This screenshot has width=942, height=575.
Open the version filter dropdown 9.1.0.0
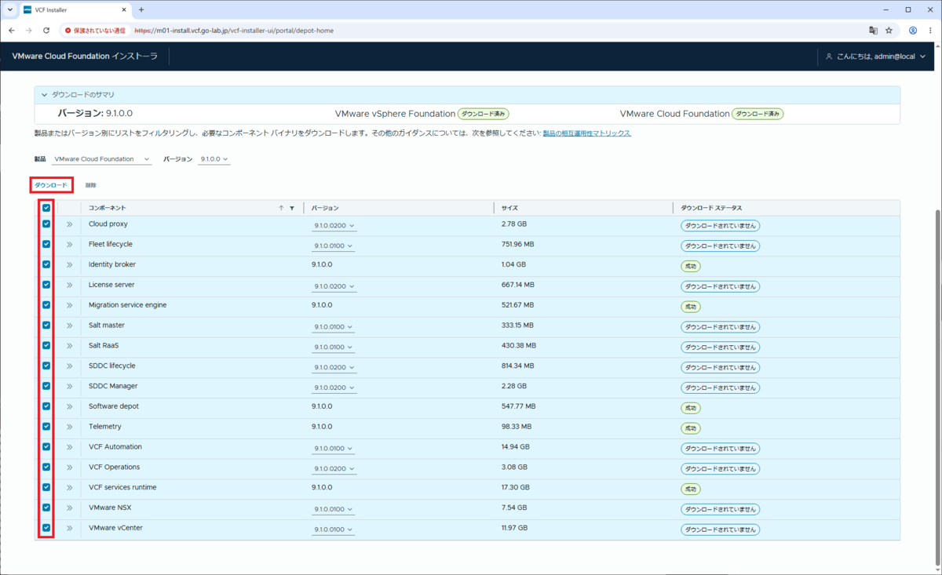[x=214, y=159]
